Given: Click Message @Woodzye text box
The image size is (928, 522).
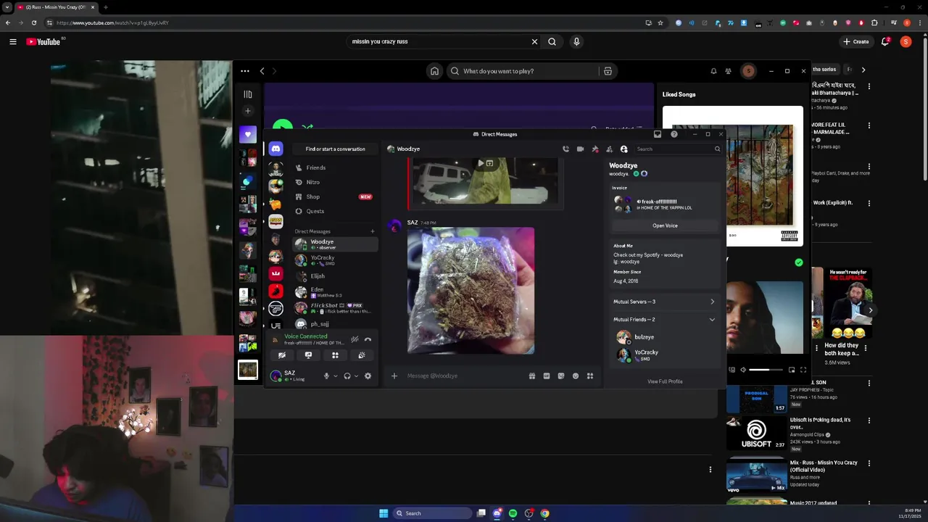Looking at the screenshot, I should pos(464,376).
